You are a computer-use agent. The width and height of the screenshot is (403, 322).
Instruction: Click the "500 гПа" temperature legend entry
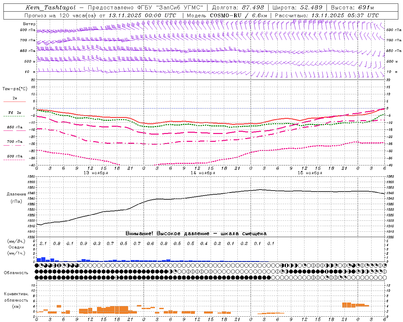pos(15,156)
